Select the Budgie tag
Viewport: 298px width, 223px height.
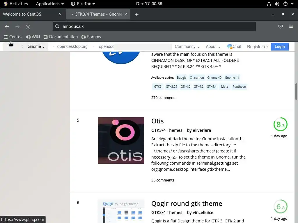pos(182,78)
